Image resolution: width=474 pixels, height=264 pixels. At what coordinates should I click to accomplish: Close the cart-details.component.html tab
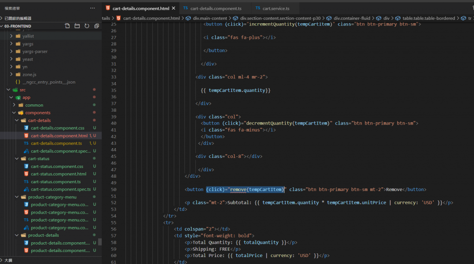click(174, 8)
